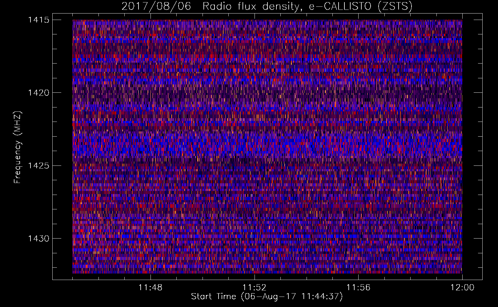Click the 11:52 time tick label
The width and height of the screenshot is (498, 307).
[255, 288]
